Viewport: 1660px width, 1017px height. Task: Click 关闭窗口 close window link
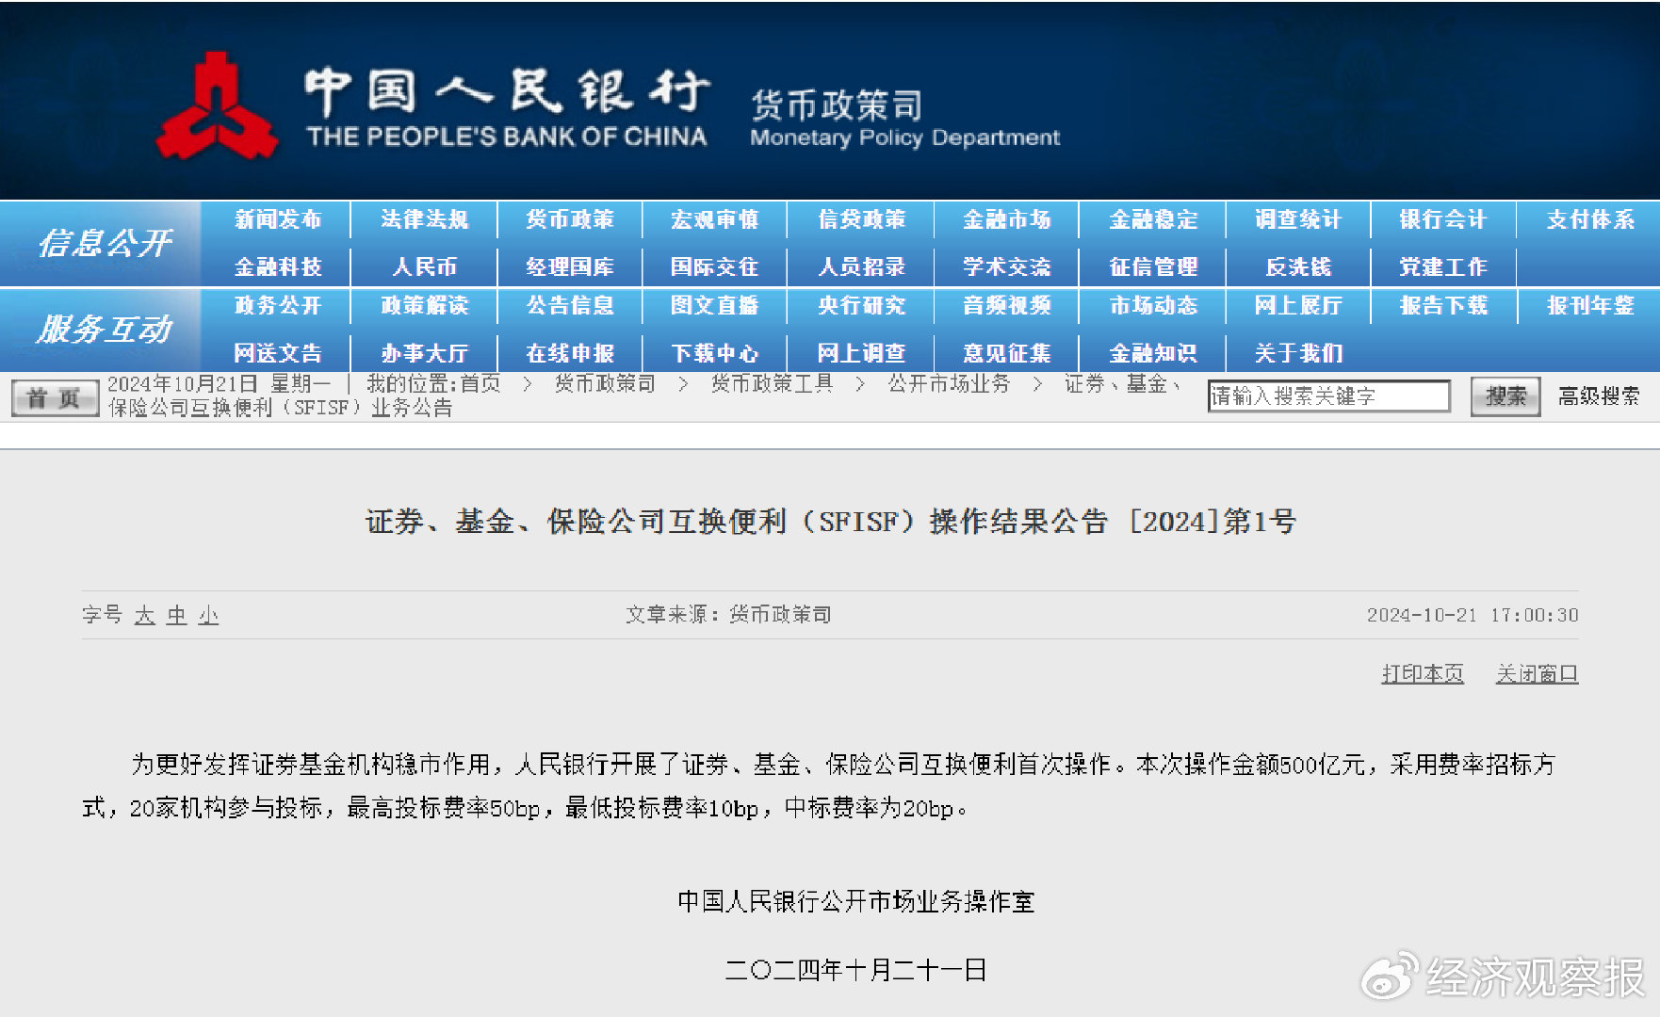(1537, 673)
